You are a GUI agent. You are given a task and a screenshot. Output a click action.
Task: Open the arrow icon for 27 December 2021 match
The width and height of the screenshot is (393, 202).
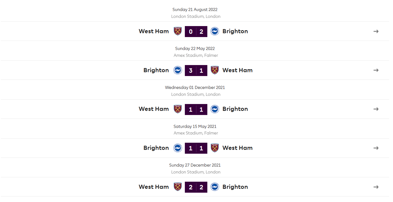376,187
